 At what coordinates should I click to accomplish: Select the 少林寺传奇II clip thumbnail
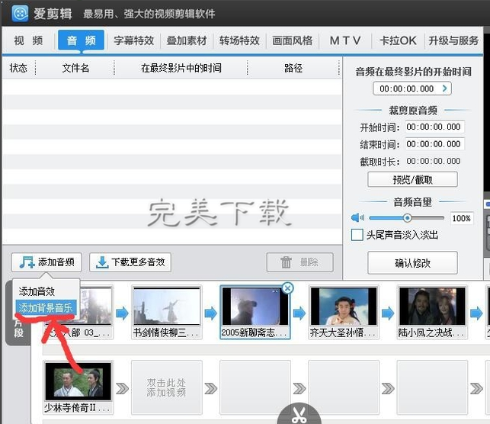(78, 381)
